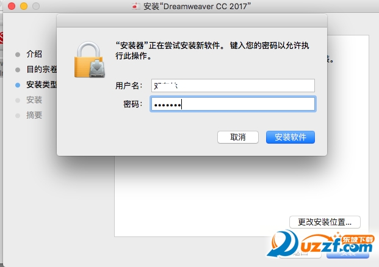Image resolution: width=379 pixels, height=267 pixels.
Task: Click the blue bullet beside 安装类型
Action: tap(18, 85)
